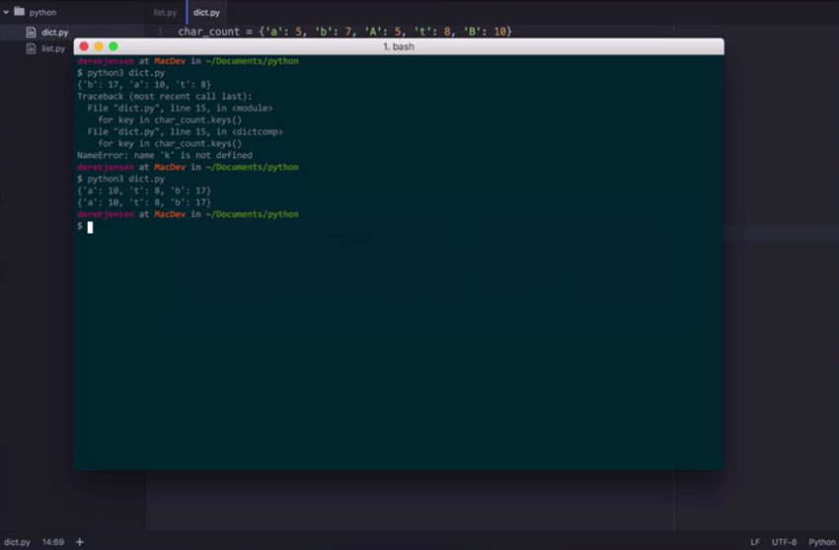Click line 1 char_count code in editor
Screen dimensions: 839x550
coord(344,32)
